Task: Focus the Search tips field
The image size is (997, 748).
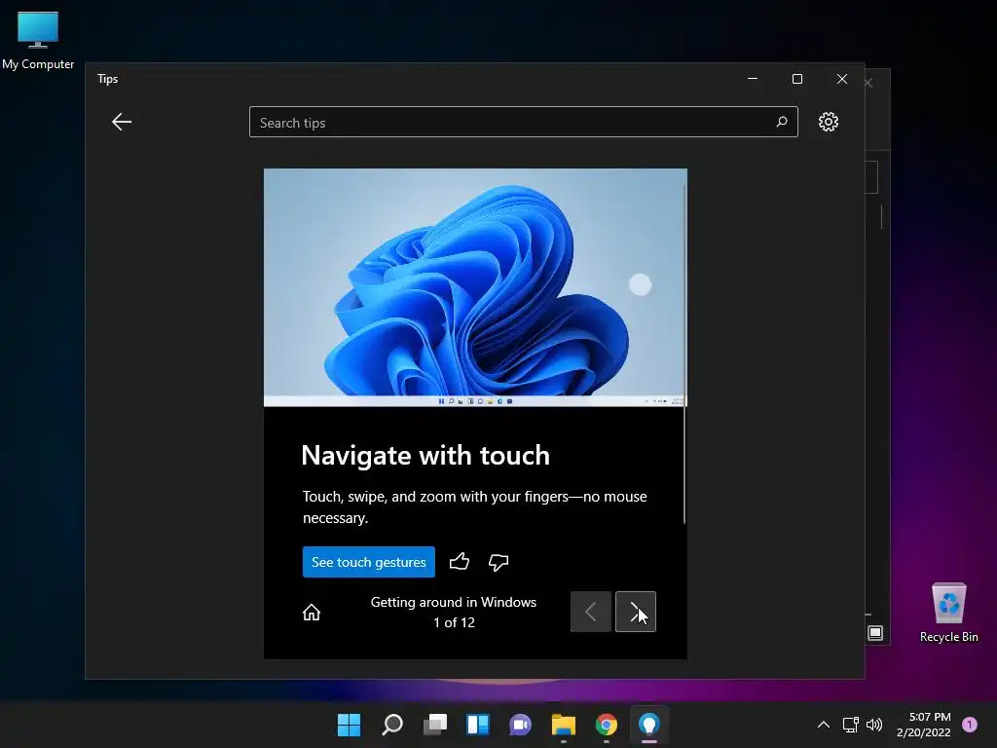Action: tap(523, 122)
